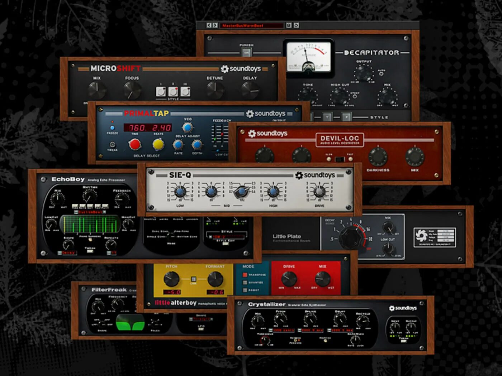
Task: Click the PrimalTap Depth knob
Action: click(x=197, y=145)
